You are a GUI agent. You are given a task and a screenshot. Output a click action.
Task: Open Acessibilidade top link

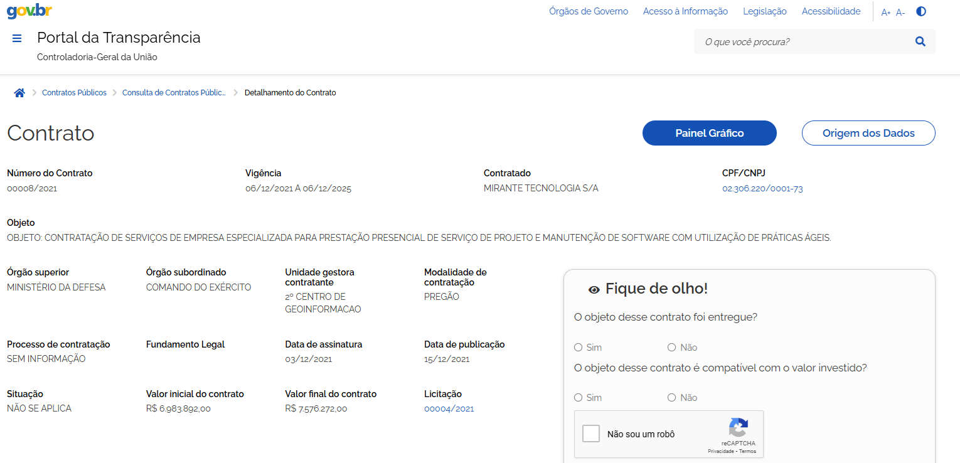tap(831, 11)
